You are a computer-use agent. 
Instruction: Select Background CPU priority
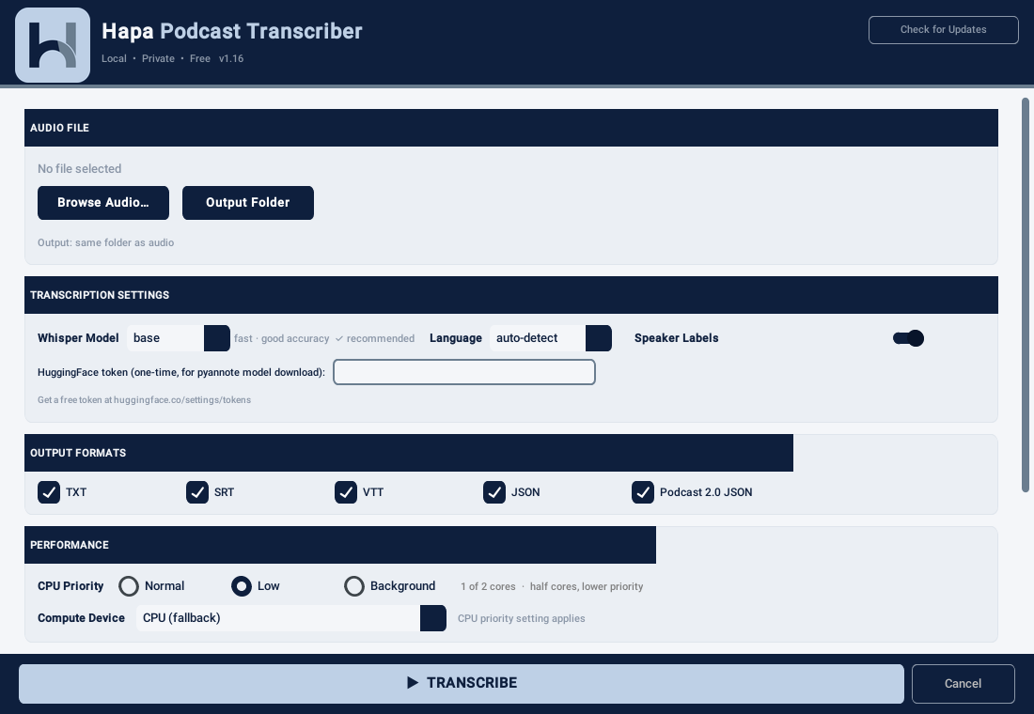click(354, 586)
